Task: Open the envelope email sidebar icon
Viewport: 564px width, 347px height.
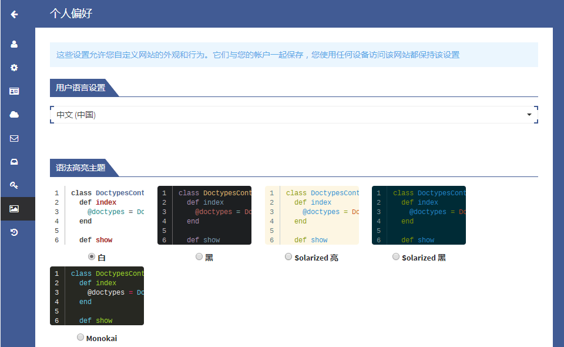Action: pyautogui.click(x=14, y=138)
